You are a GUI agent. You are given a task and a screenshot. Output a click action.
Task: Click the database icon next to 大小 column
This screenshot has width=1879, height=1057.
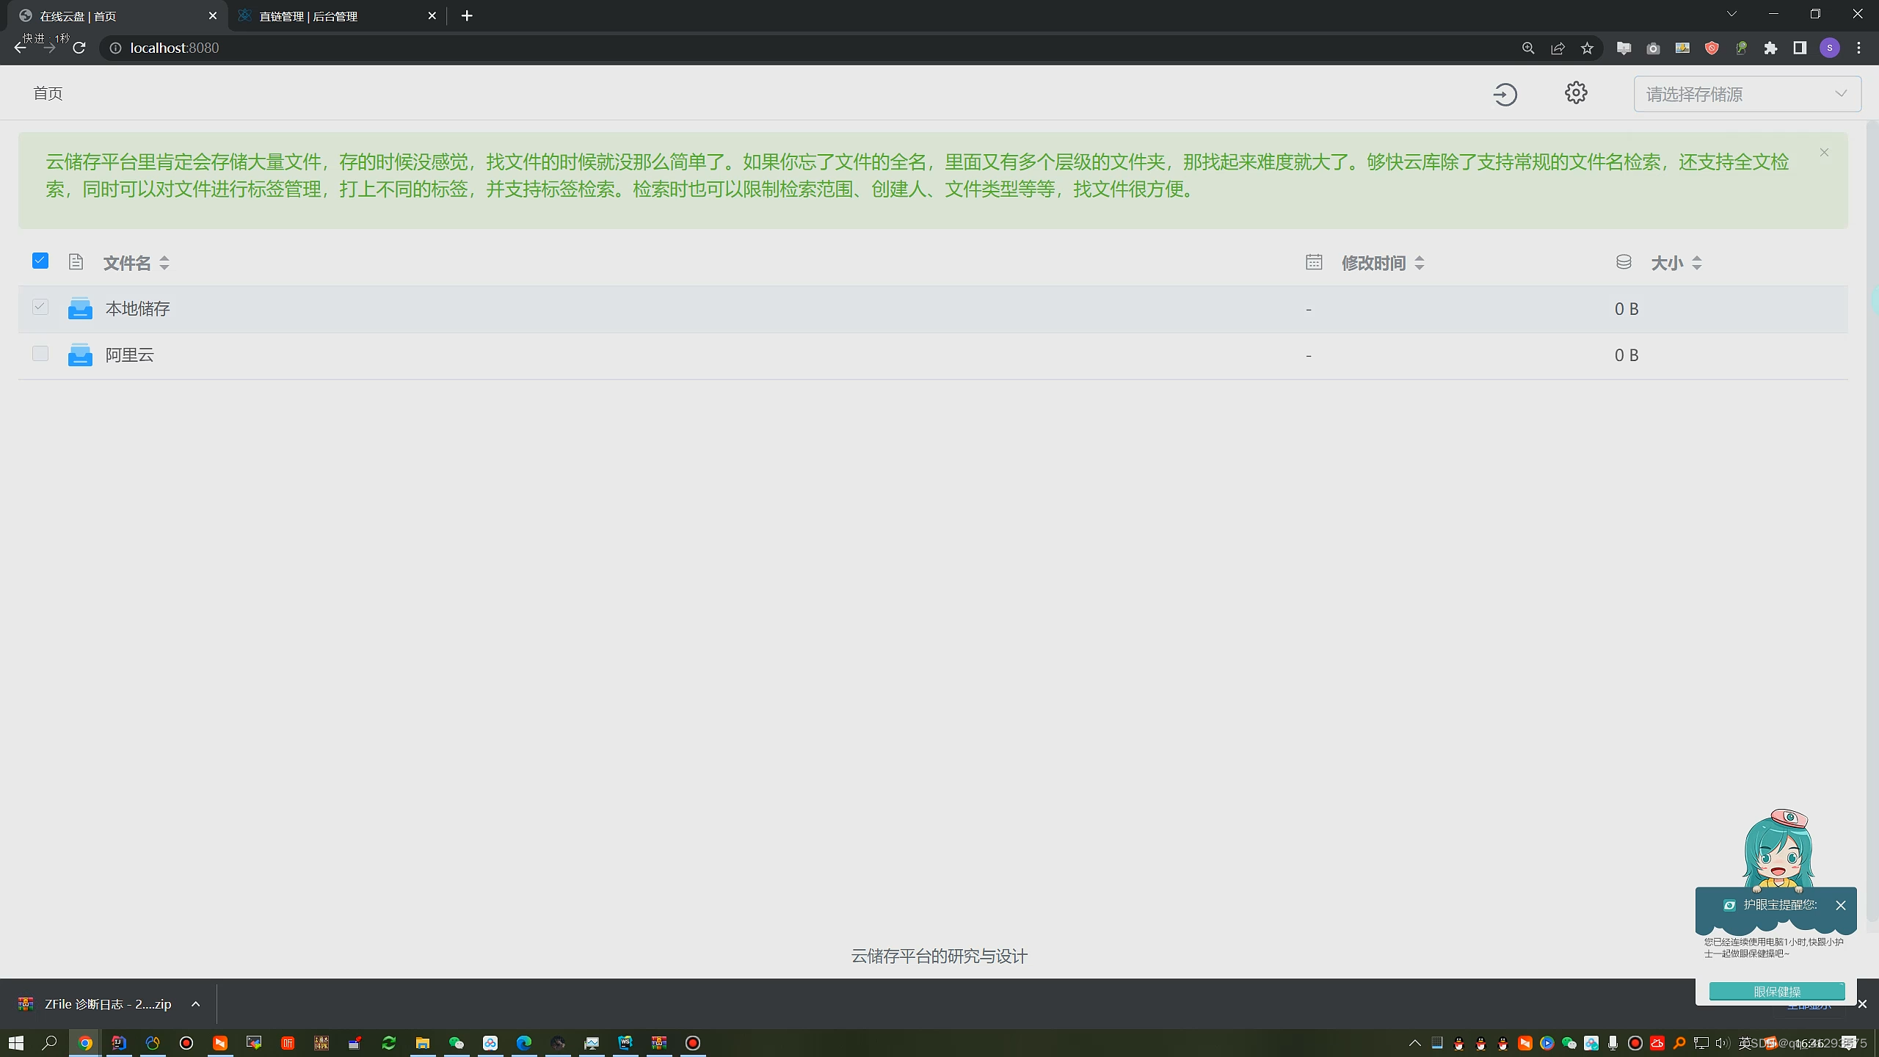point(1623,262)
